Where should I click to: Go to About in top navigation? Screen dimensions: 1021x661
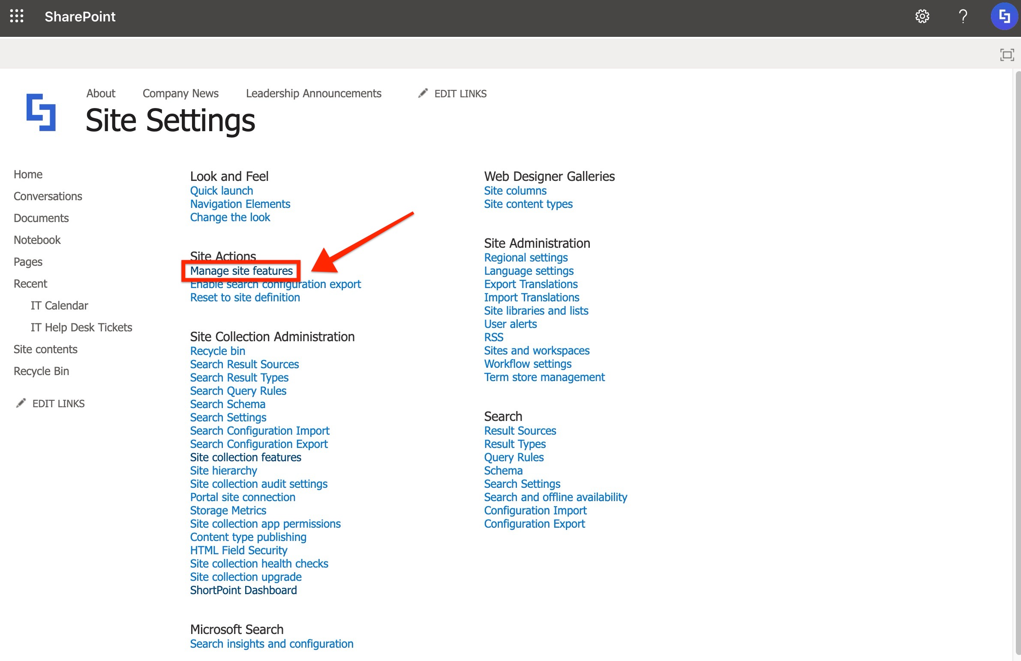click(101, 93)
